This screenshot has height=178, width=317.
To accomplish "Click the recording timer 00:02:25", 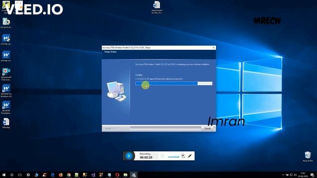I will coord(146,157).
